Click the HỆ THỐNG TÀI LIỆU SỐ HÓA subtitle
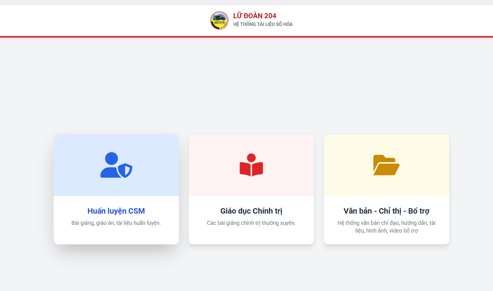The image size is (493, 291). 263,24
